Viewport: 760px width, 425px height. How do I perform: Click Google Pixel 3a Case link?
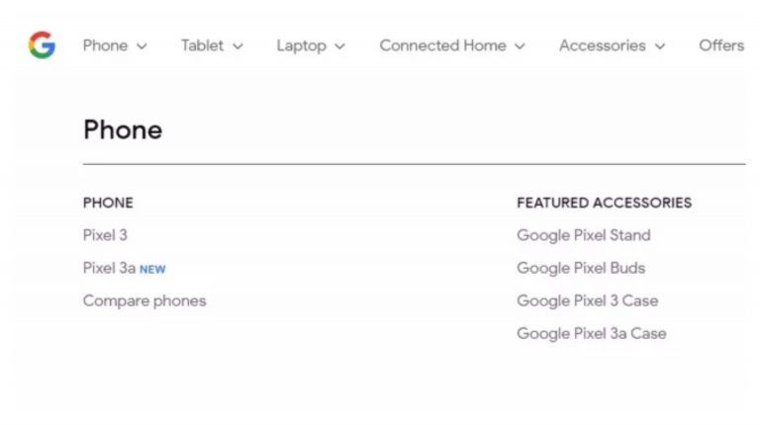tap(592, 333)
